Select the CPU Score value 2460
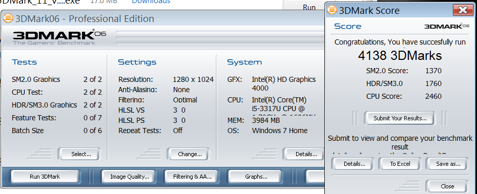The image size is (477, 194). (x=433, y=96)
